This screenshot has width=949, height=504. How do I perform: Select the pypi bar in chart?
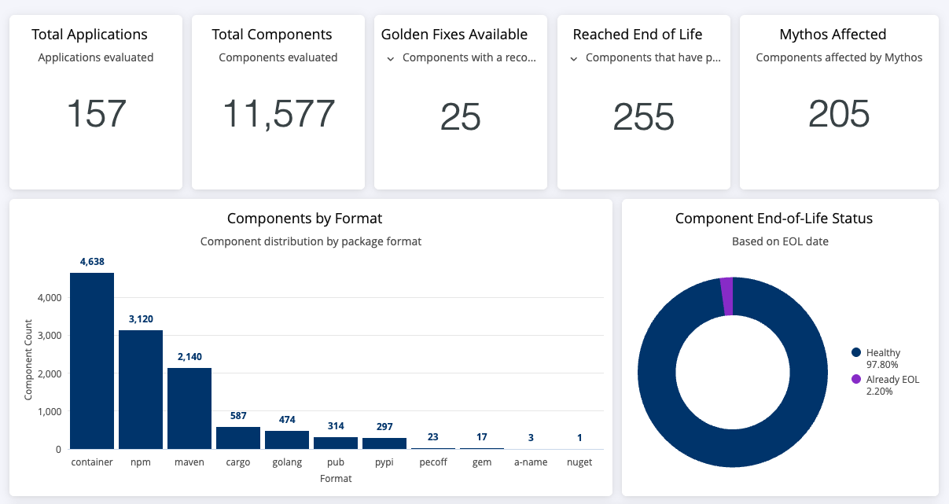coord(384,443)
